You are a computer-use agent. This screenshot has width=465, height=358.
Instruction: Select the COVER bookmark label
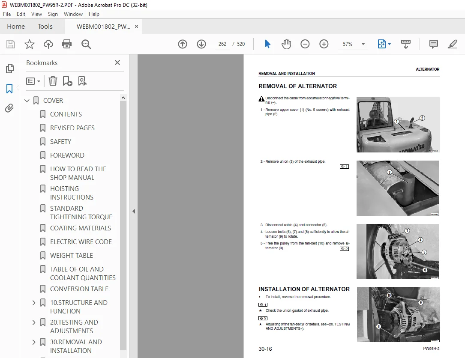click(x=53, y=101)
